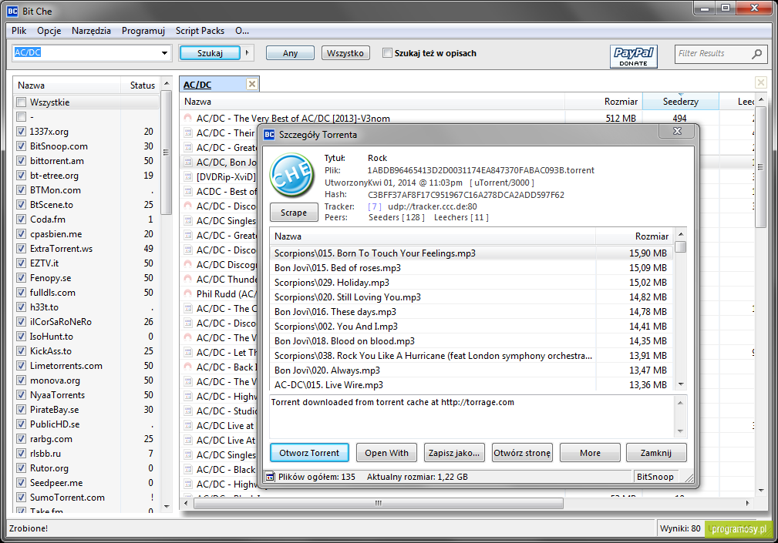Image resolution: width=778 pixels, height=543 pixels.
Task: Select AC-DC\015. Live Wire.mp3 row
Action: click(433, 385)
